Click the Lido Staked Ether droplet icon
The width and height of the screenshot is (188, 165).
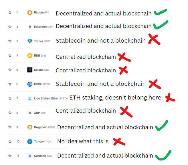point(30,98)
